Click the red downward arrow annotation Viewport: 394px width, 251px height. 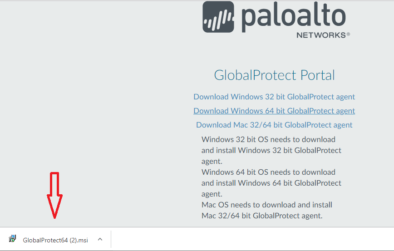54,195
